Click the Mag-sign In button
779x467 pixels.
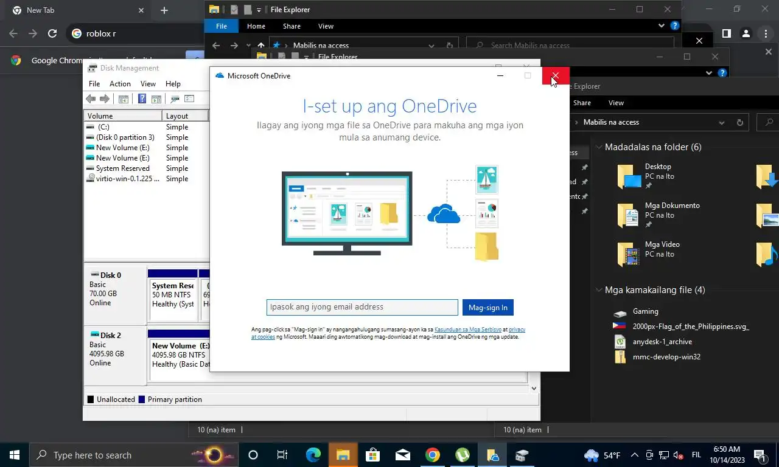[x=487, y=307]
